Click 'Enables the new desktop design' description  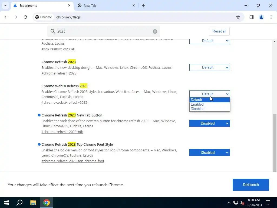coord(106,67)
